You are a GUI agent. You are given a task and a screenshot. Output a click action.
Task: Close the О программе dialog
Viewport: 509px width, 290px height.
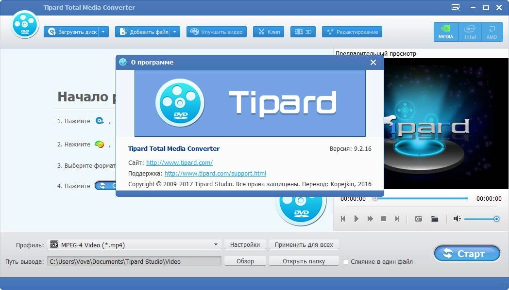click(373, 62)
